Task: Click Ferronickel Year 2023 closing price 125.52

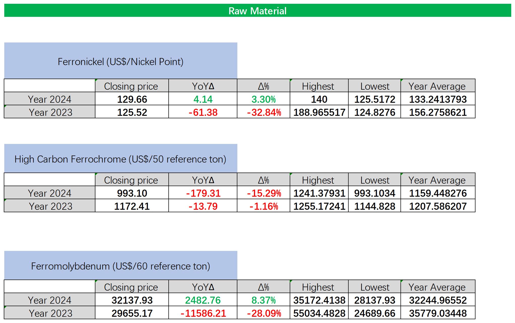Action: click(132, 112)
